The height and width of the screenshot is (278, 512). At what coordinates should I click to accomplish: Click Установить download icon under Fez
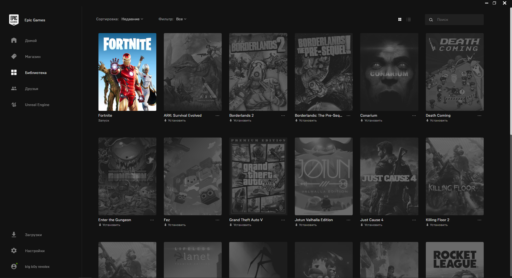tap(165, 225)
